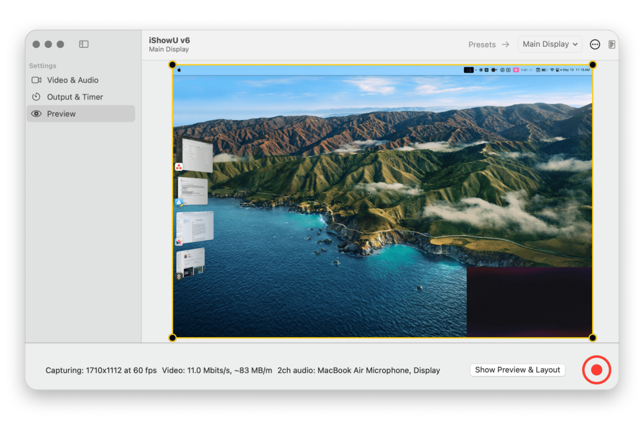Select the Preview settings entry

tap(61, 114)
